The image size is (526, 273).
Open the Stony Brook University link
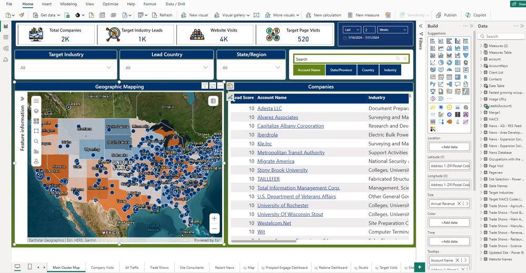point(282,170)
